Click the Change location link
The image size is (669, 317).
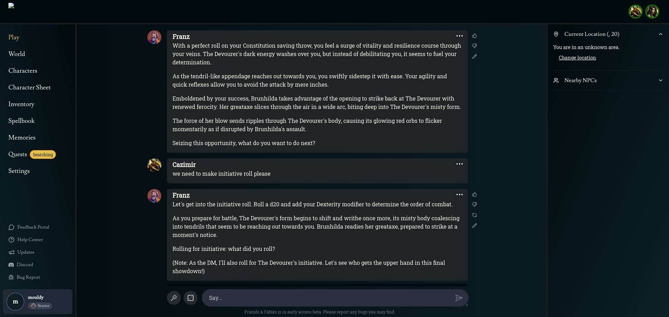tap(577, 58)
